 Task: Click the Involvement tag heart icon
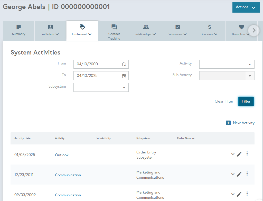(82, 27)
